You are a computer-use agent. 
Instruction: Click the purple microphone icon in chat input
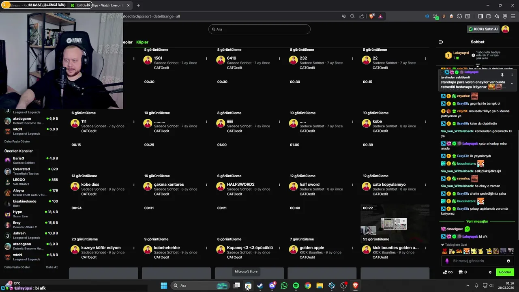click(x=447, y=261)
